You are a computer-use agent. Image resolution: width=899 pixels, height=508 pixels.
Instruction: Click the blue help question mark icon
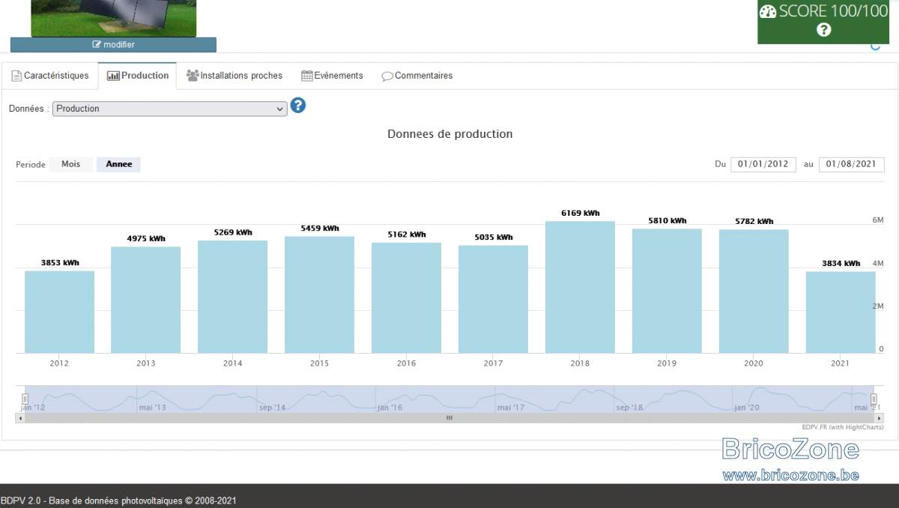(298, 106)
